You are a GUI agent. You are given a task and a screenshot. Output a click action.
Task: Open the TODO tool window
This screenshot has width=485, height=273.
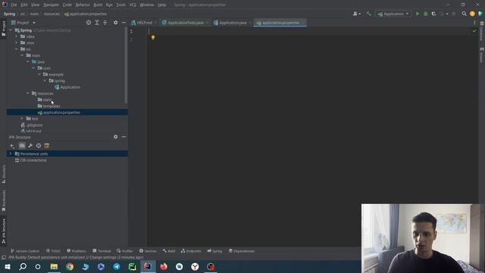pos(54,251)
